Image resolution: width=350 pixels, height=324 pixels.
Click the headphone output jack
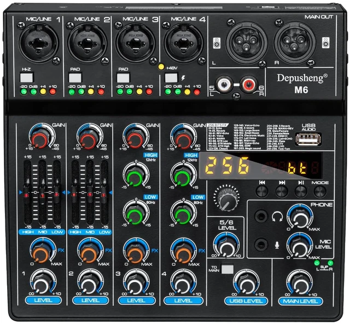click(x=261, y=216)
